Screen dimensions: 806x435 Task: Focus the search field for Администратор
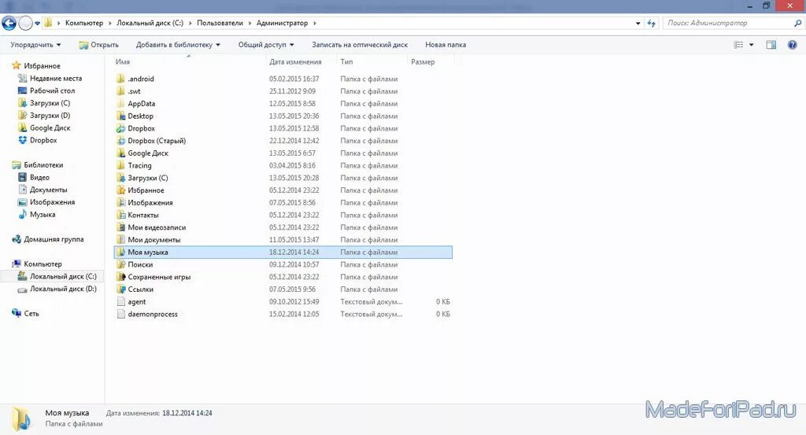(x=727, y=23)
